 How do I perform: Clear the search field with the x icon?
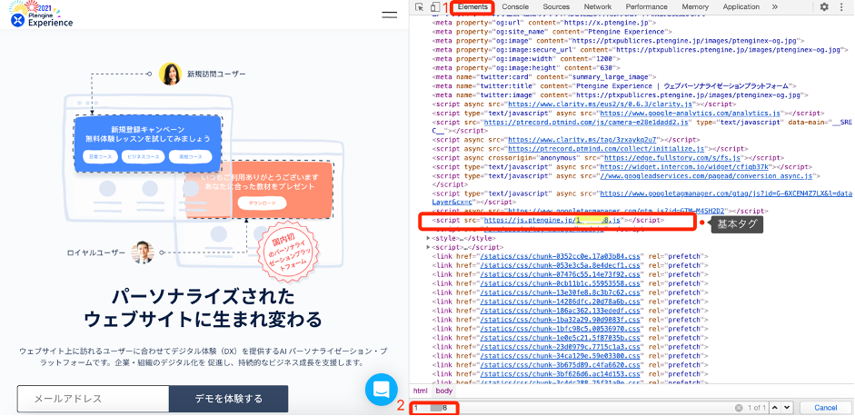pos(739,408)
